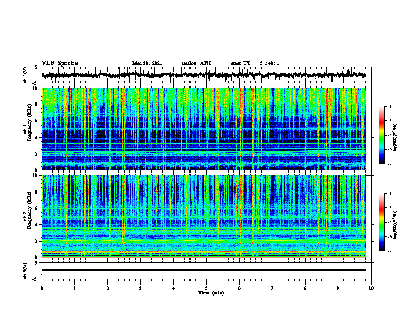Click the time axis tick label "1"
Viewport: 418px width, 323px height.
74,288
